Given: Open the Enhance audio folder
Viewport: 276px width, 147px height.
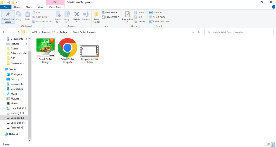Looking at the screenshot, I should pyautogui.click(x=18, y=53).
